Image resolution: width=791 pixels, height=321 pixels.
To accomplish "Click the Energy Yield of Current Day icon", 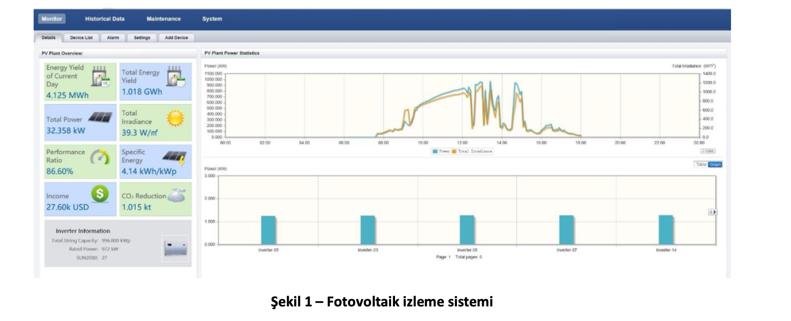I will click(x=100, y=76).
